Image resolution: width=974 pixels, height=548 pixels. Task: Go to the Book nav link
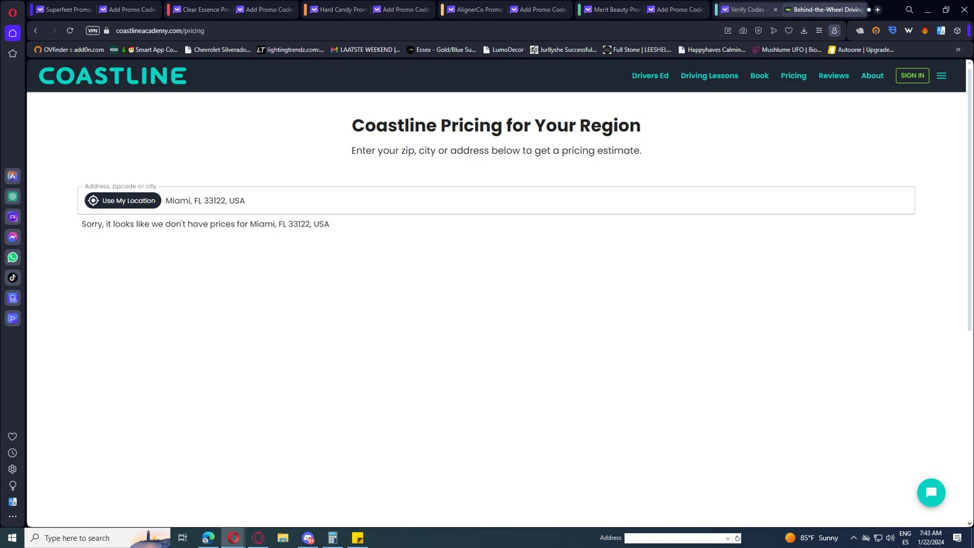[759, 76]
